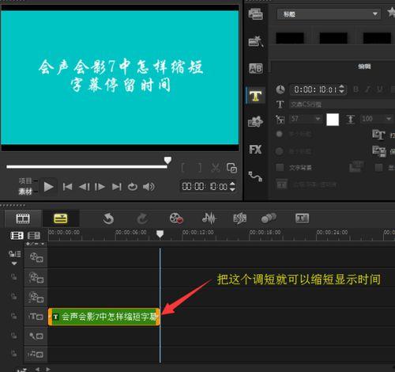
Task: Open the three-spheres tool icon
Action: click(x=269, y=218)
